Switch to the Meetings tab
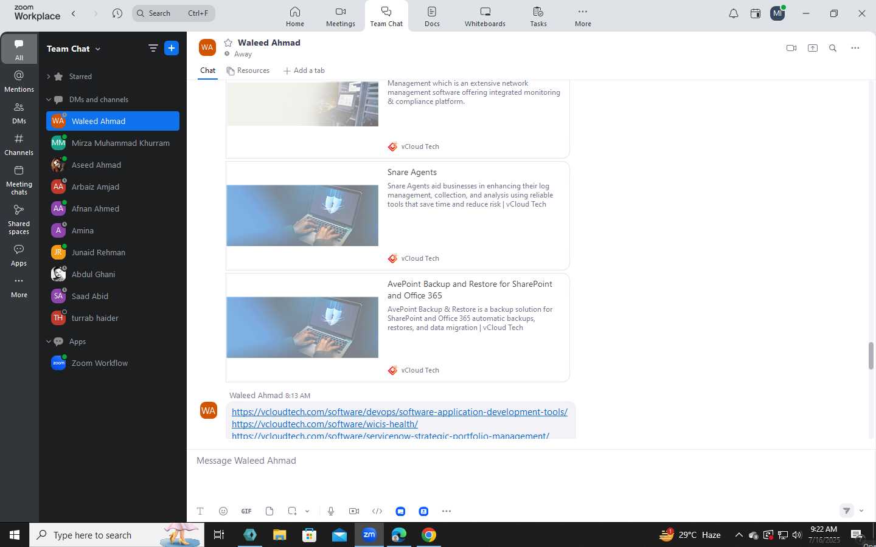Image resolution: width=876 pixels, height=547 pixels. click(341, 16)
